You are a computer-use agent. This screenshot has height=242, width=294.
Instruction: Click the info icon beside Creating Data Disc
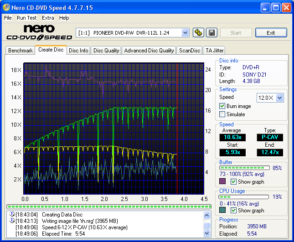[x=12, y=214]
